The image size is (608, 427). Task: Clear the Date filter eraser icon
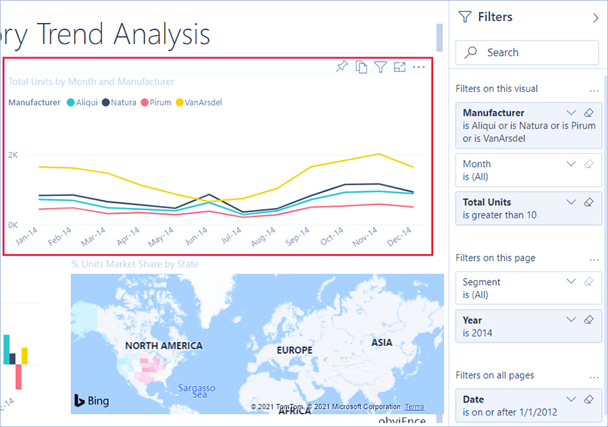pos(588,399)
